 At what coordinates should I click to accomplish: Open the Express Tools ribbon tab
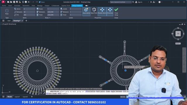(66, 6)
